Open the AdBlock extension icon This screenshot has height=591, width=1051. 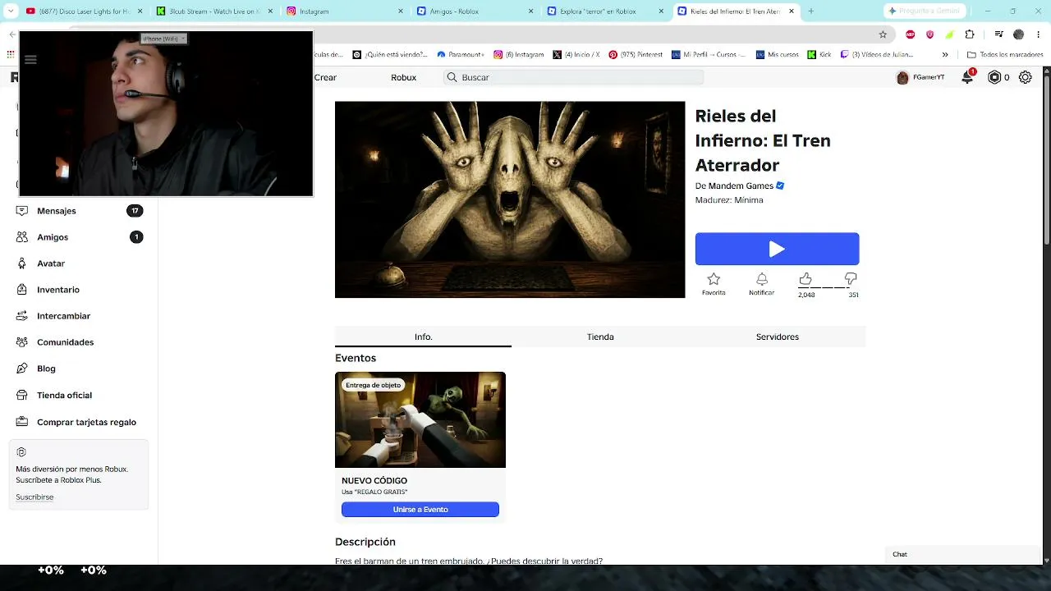pyautogui.click(x=911, y=34)
